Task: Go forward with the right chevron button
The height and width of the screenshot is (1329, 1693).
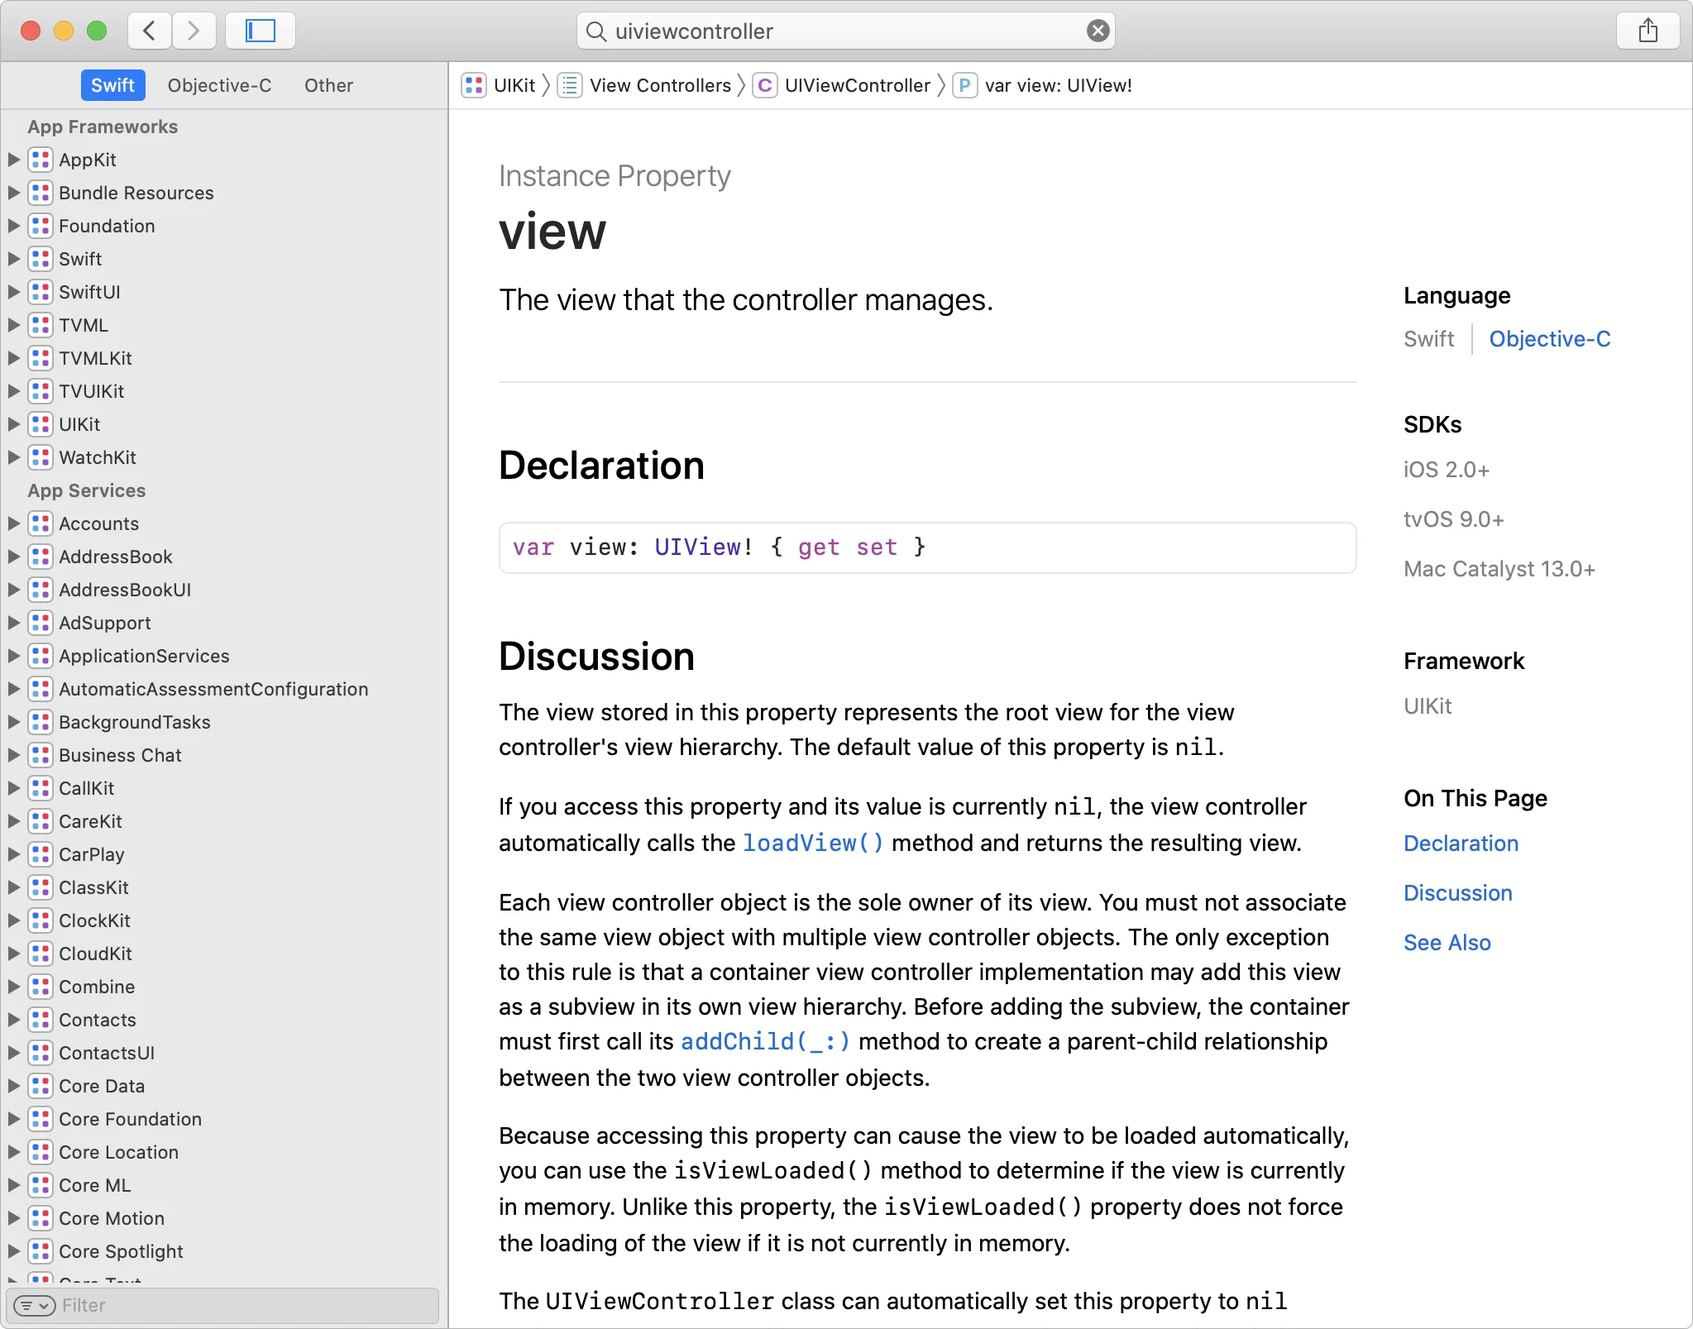Action: point(194,31)
